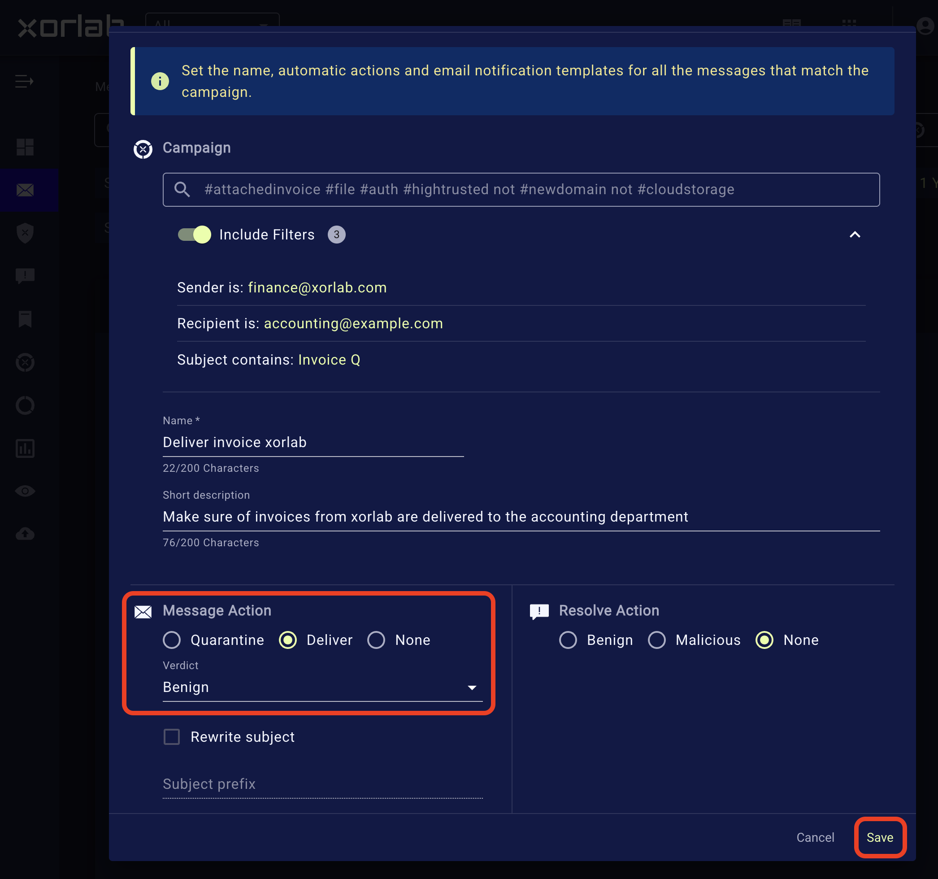
Task: Check the Rewrite subject checkbox
Action: point(172,737)
